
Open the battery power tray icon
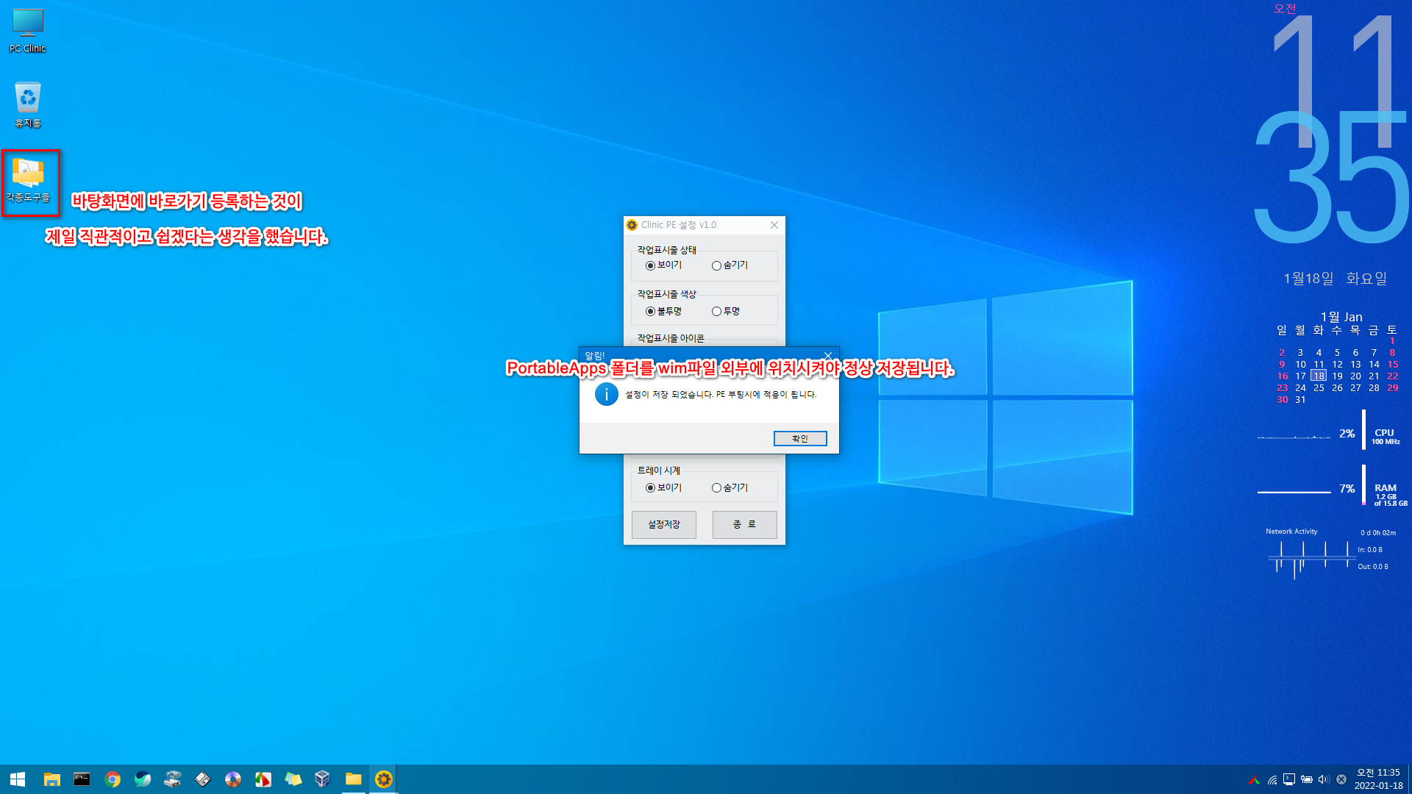pos(1307,779)
